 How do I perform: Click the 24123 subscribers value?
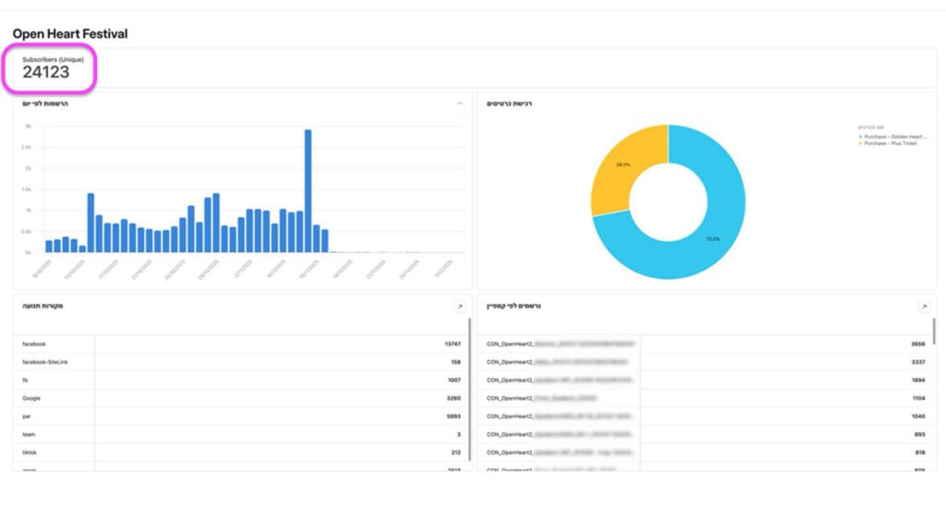(46, 72)
